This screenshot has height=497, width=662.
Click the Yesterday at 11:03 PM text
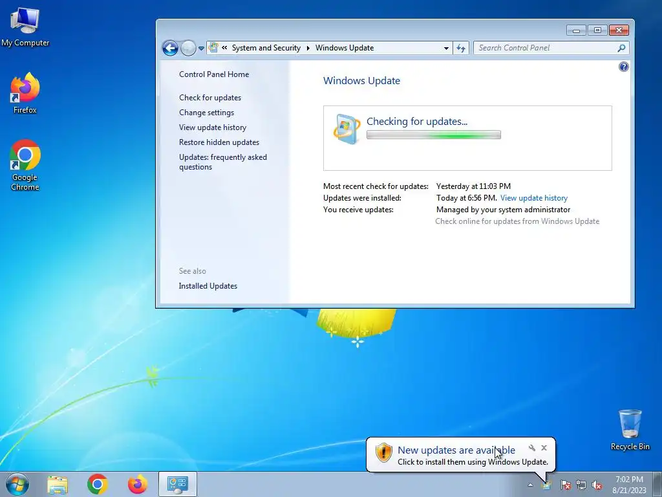click(473, 186)
